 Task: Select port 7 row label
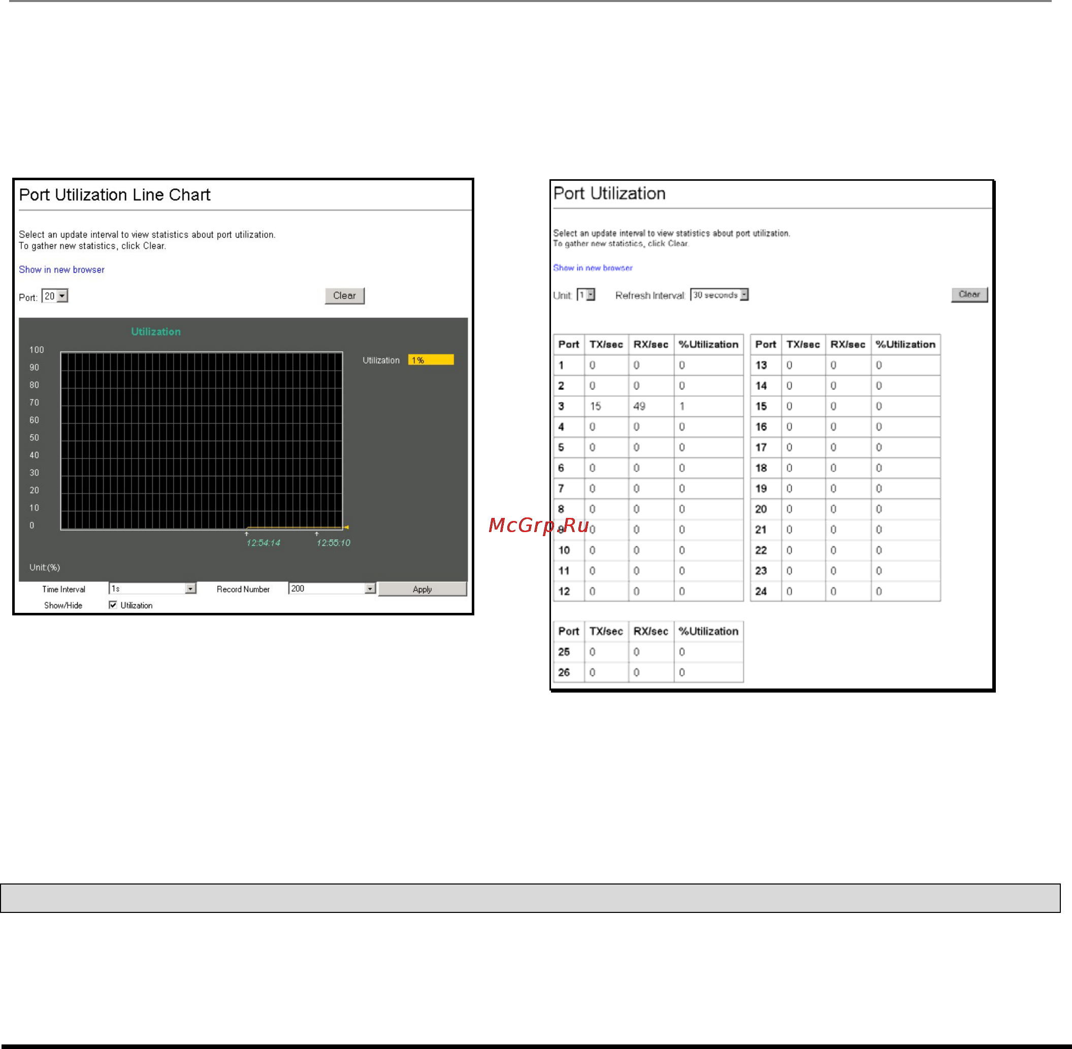pyautogui.click(x=561, y=488)
